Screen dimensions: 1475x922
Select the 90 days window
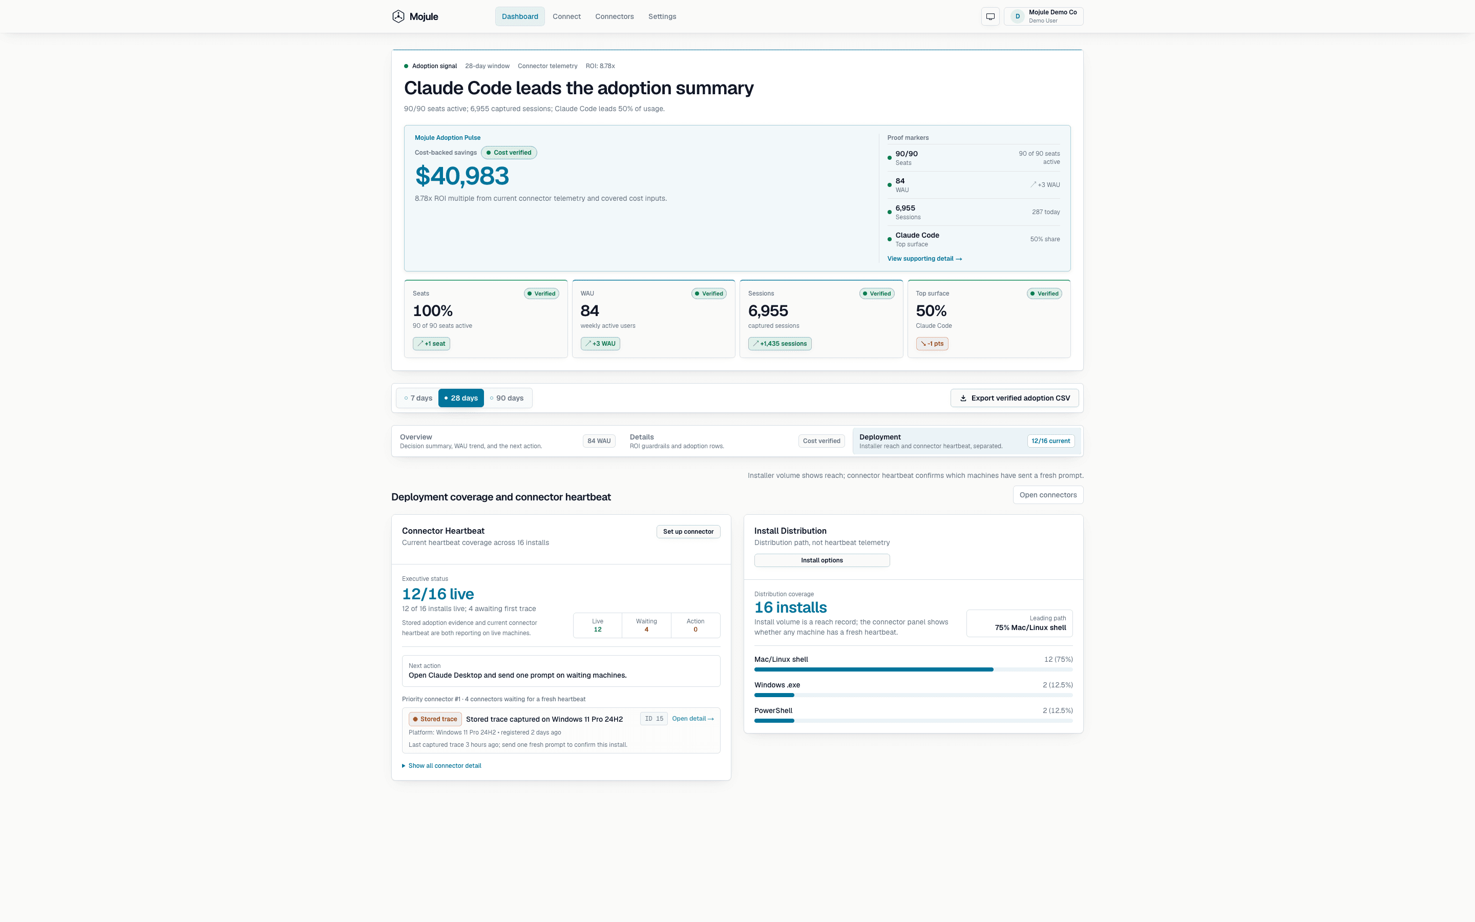(507, 398)
